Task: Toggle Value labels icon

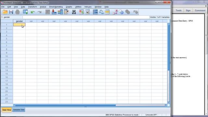Action: (115, 12)
